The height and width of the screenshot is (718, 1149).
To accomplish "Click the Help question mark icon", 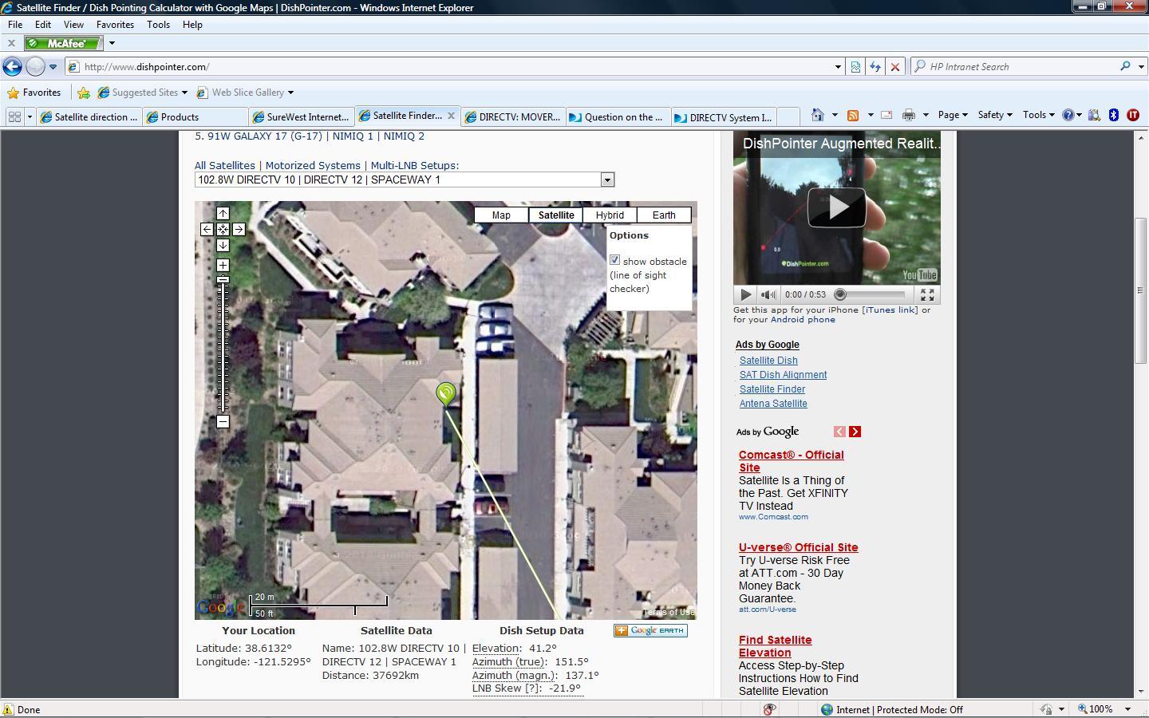I will click(1068, 115).
